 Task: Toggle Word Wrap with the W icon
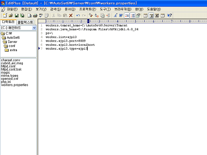121,15
